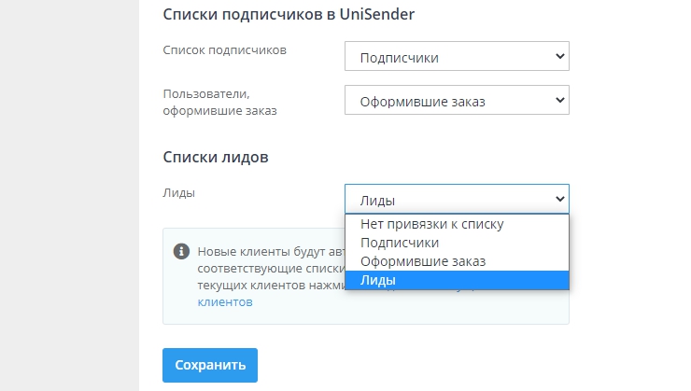Click the info icon in the notice box
This screenshot has width=691, height=391.
[181, 251]
